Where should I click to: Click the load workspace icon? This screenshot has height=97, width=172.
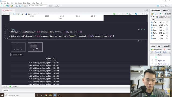coord(152,14)
